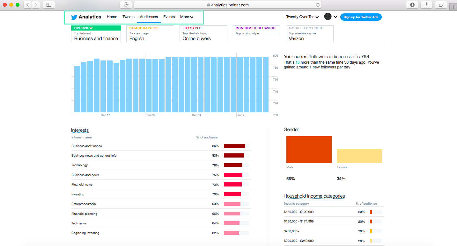Open a new tab with plus button
This screenshot has height=246, width=457.
click(x=453, y=7)
